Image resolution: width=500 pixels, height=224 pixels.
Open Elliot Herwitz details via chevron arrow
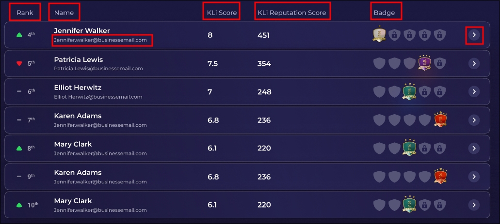coord(474,91)
